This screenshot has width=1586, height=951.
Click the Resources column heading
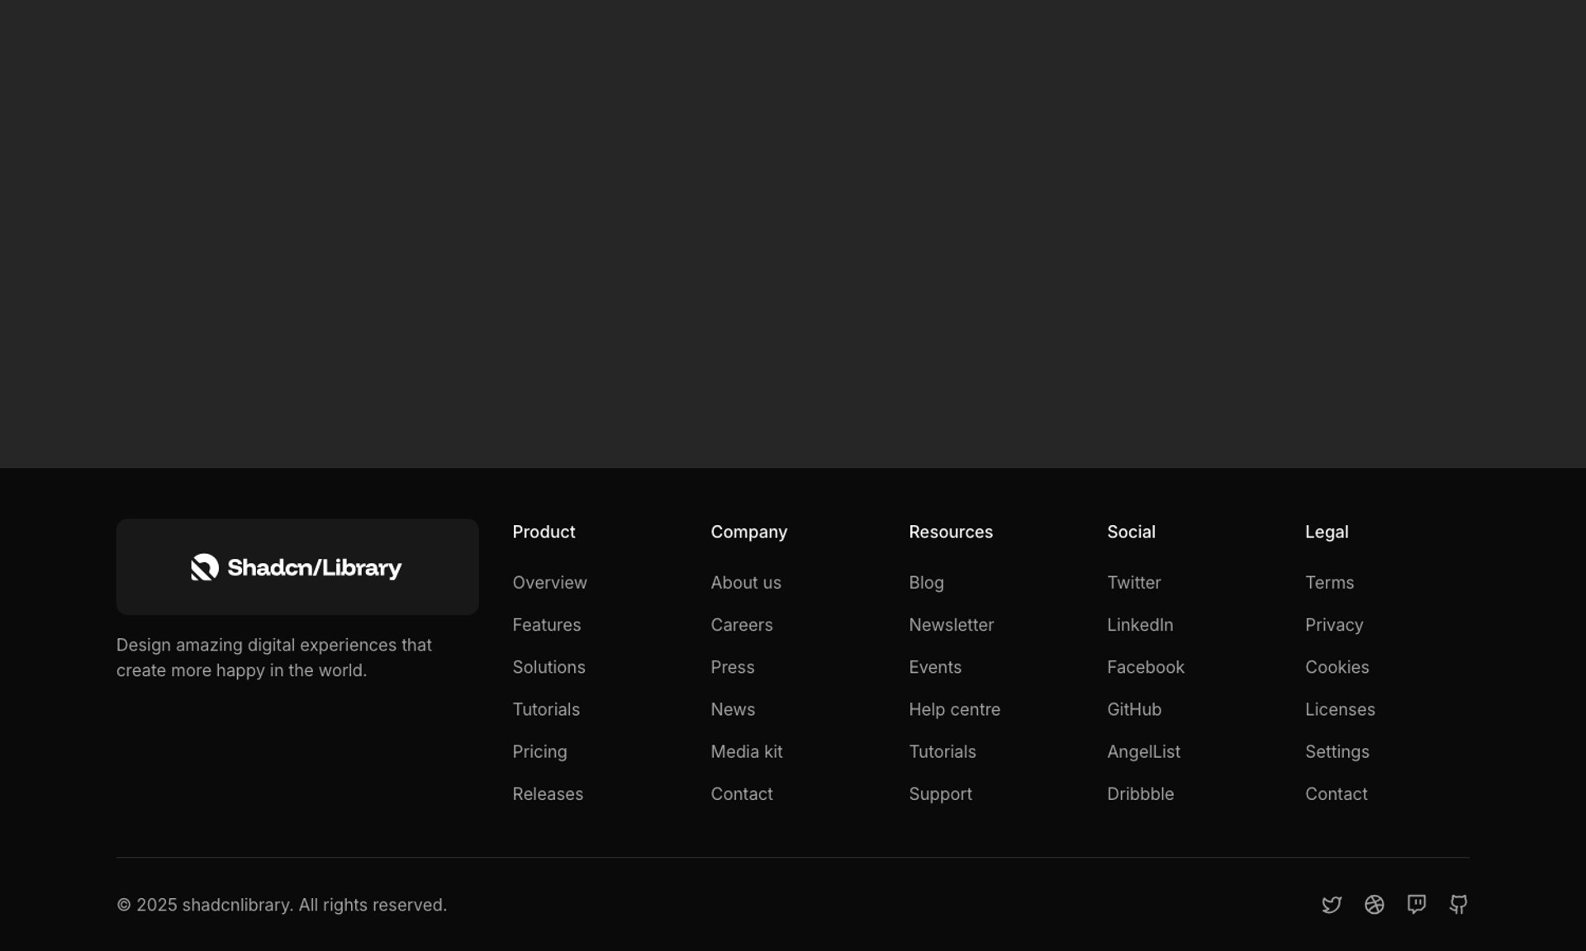click(x=951, y=532)
